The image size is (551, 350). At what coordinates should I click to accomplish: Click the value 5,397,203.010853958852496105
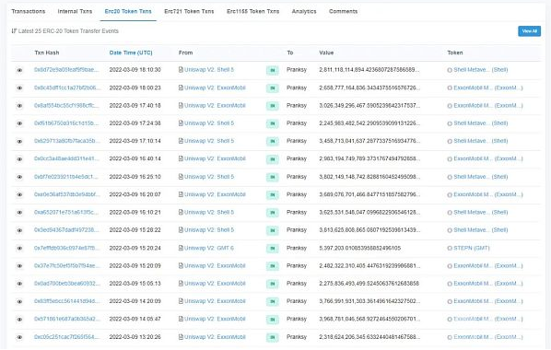tap(360, 248)
